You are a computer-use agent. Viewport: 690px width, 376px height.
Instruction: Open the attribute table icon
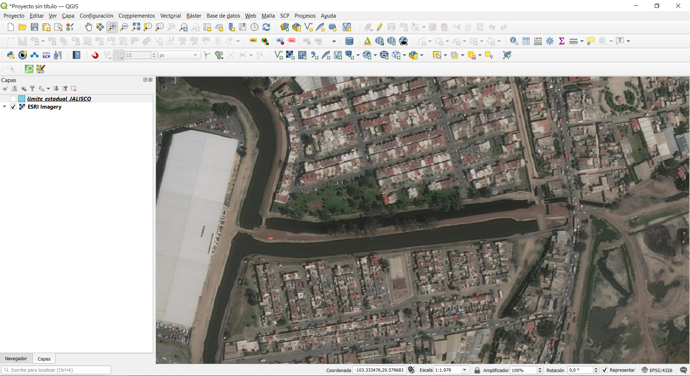click(x=526, y=41)
